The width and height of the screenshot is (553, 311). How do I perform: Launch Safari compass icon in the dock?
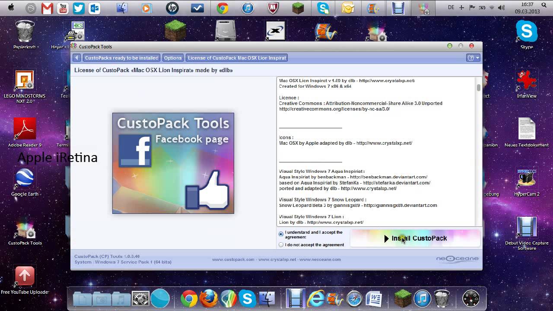coord(354,298)
